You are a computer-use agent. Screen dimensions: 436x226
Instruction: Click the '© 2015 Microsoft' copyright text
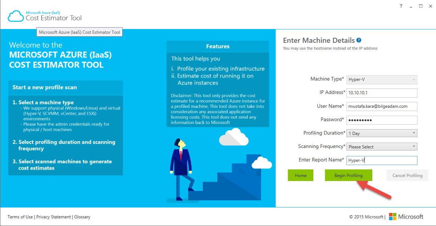[366, 217]
